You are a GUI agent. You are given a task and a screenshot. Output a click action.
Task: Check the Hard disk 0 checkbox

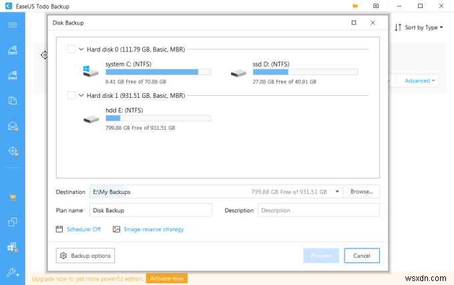click(x=71, y=49)
